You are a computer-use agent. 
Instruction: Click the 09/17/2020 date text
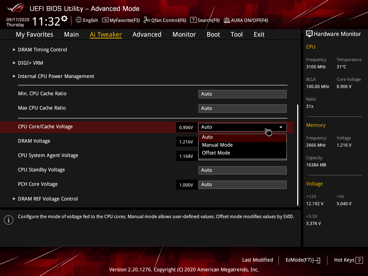[x=18, y=20]
